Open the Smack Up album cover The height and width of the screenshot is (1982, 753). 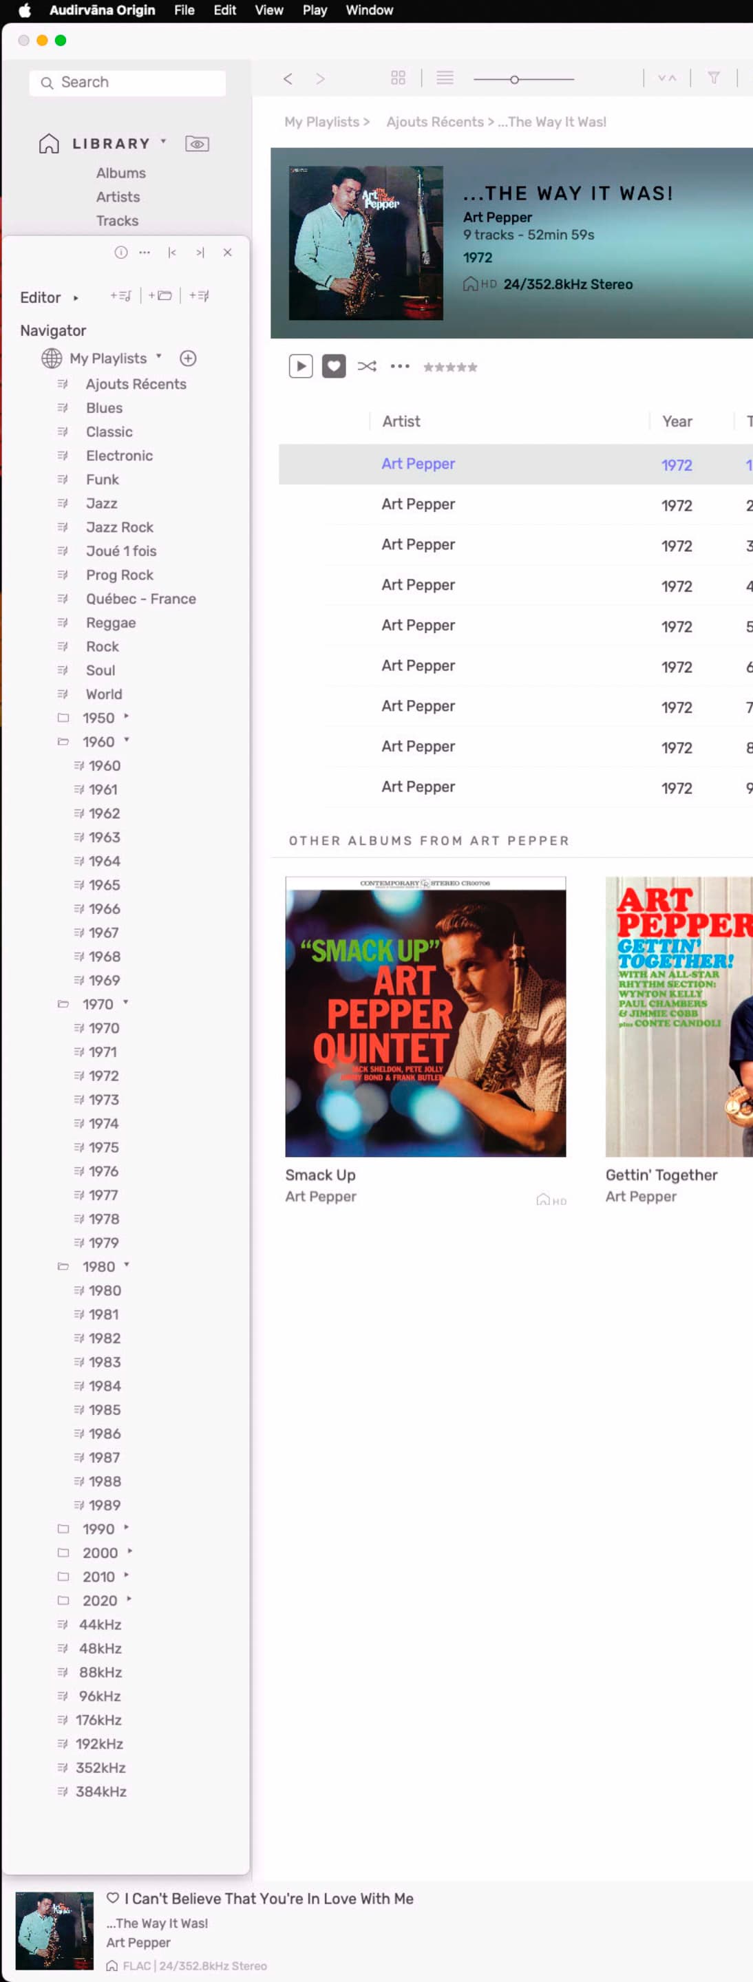tap(425, 1016)
